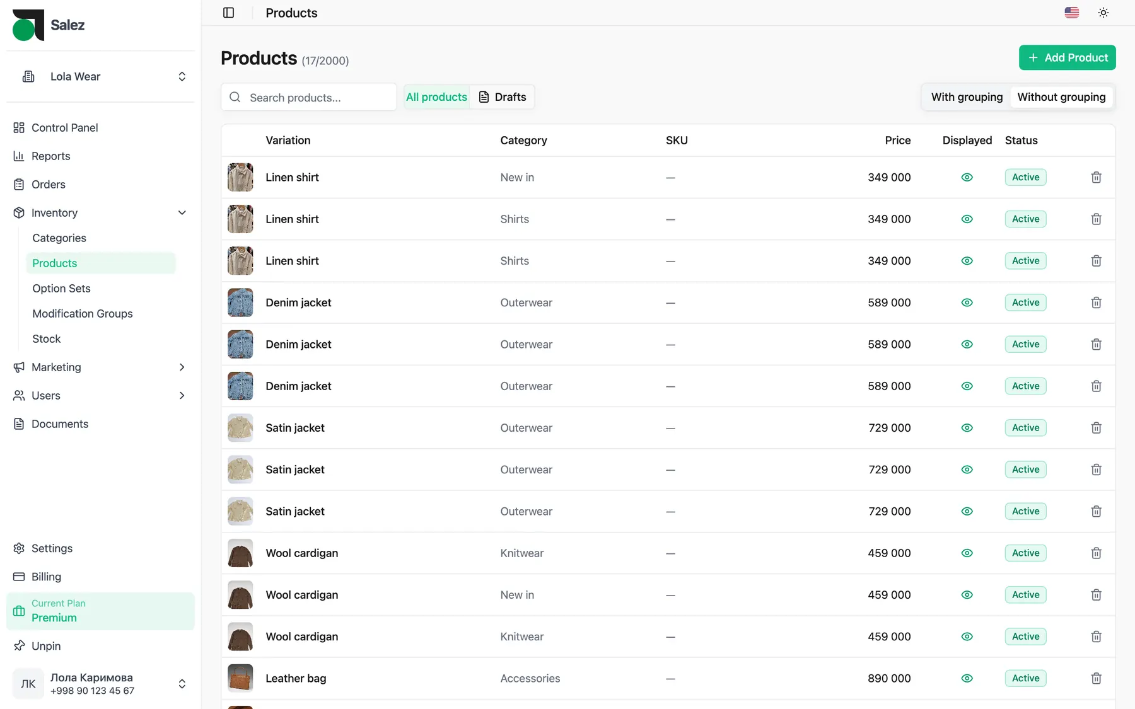Toggle visibility of Leather bag
This screenshot has height=709, width=1135.
[x=967, y=679]
